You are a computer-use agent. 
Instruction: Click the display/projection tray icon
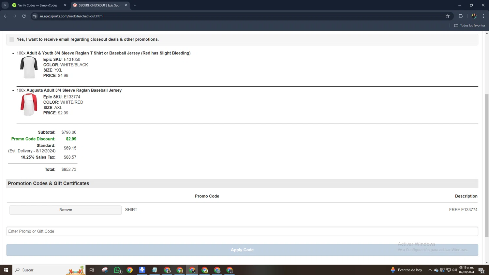tap(442, 270)
